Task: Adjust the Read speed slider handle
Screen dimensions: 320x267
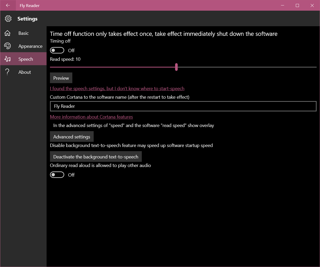Action: tap(176, 67)
